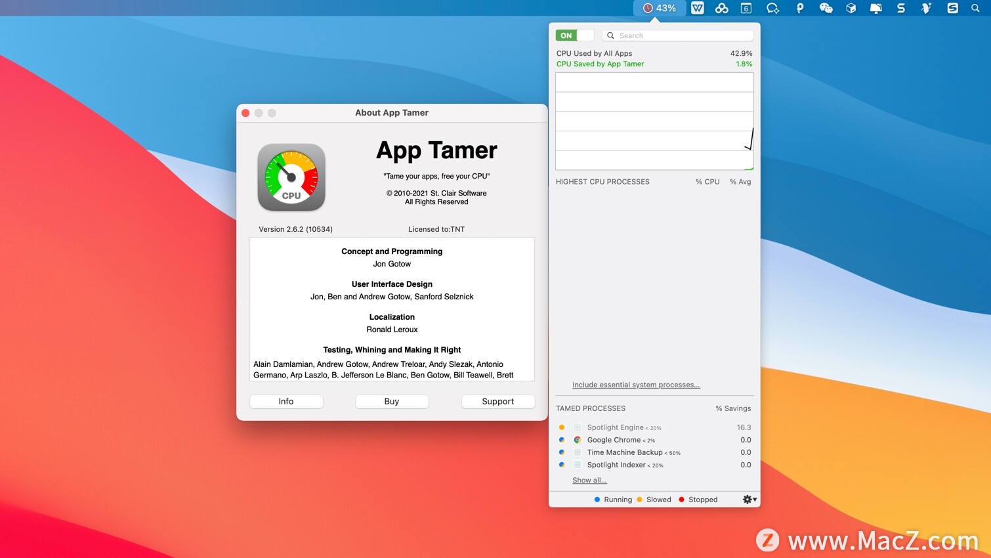The width and height of the screenshot is (991, 558).
Task: Click the % Avg column header
Action: [x=740, y=182]
